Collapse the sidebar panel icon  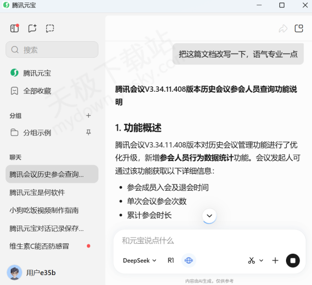click(x=15, y=28)
